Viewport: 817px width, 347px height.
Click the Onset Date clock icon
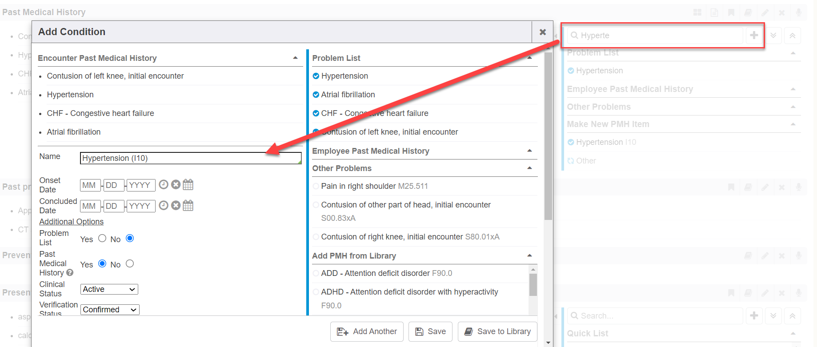click(164, 184)
